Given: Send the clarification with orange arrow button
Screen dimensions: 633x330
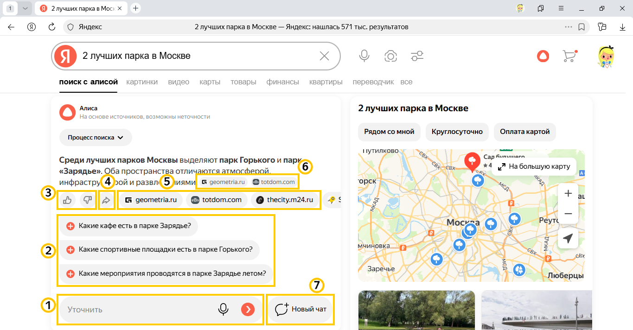Looking at the screenshot, I should (x=248, y=309).
